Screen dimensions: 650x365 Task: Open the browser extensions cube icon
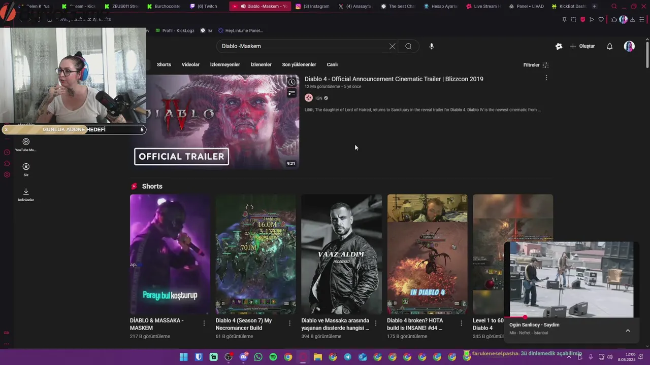(x=614, y=19)
